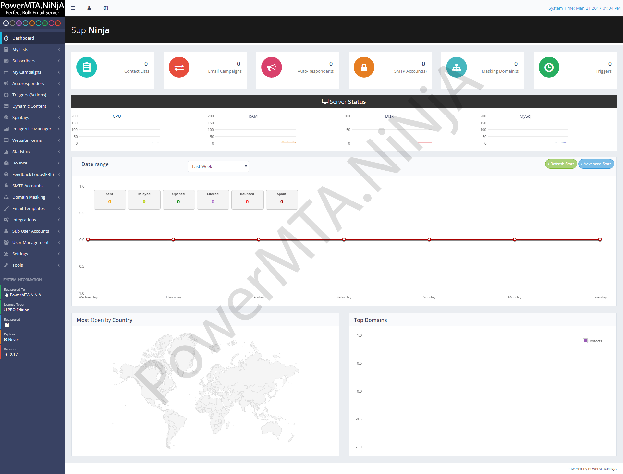Click the Subscribers envelope icon in sidebar
Screen dimensions: 623x474
coord(6,61)
